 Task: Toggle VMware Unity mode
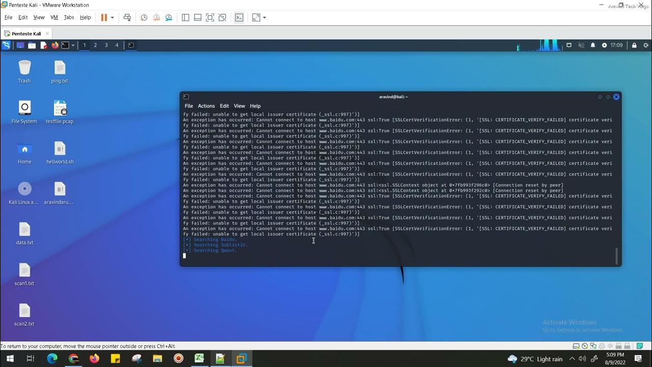click(222, 17)
